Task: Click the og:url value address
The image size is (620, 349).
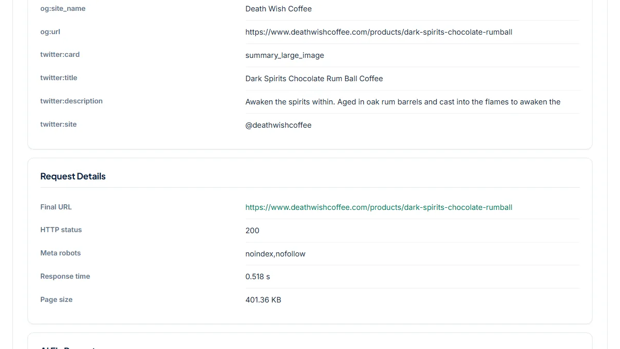Action: click(x=379, y=32)
